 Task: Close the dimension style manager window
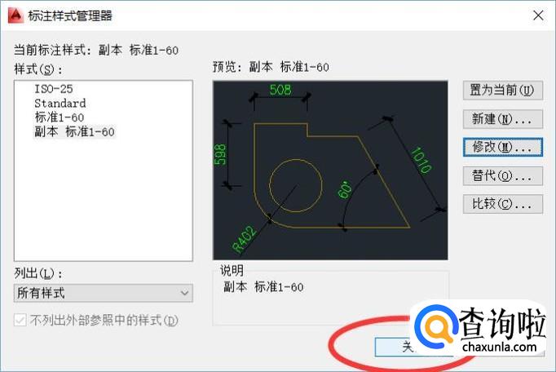pos(538,15)
